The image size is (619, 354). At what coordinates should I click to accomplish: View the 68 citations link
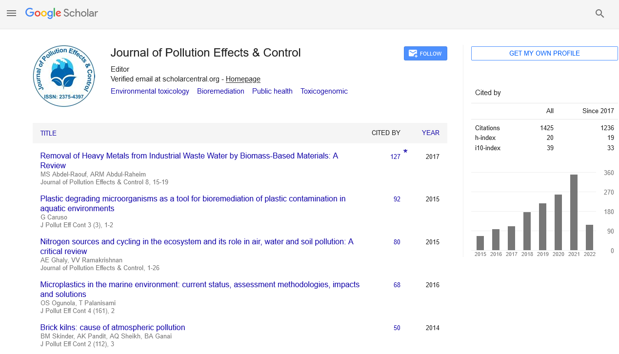tap(397, 285)
